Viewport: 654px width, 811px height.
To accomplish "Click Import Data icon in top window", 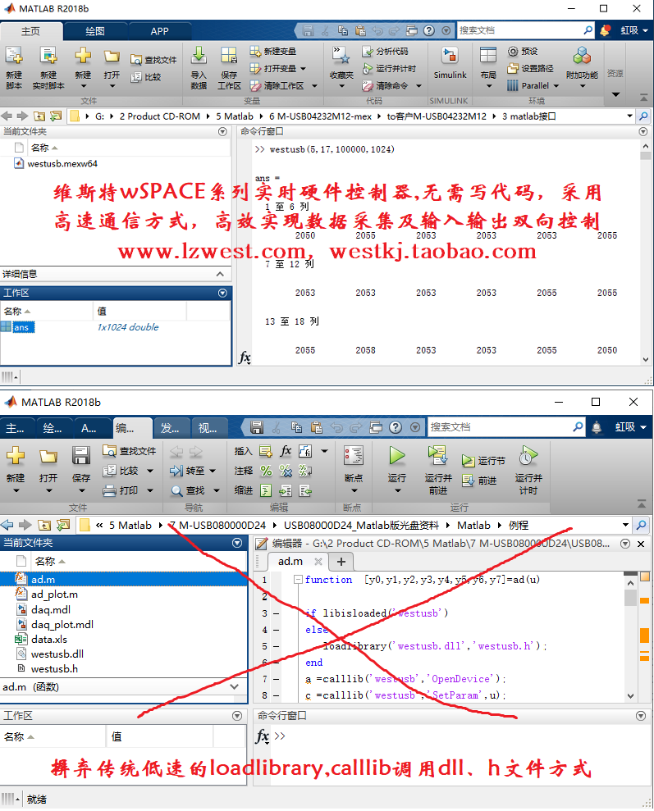I will click(x=199, y=56).
